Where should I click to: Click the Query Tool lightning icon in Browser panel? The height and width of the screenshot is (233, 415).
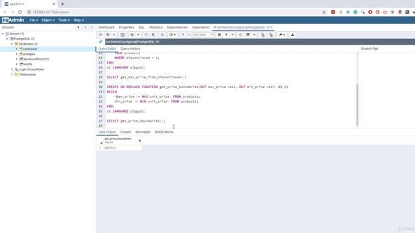coord(78,27)
